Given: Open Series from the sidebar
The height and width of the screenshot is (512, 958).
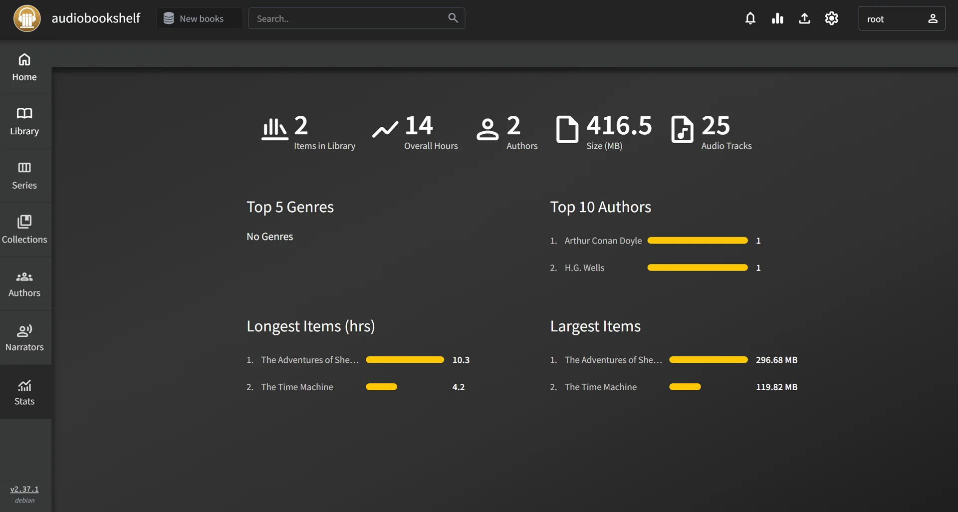Looking at the screenshot, I should pyautogui.click(x=24, y=175).
